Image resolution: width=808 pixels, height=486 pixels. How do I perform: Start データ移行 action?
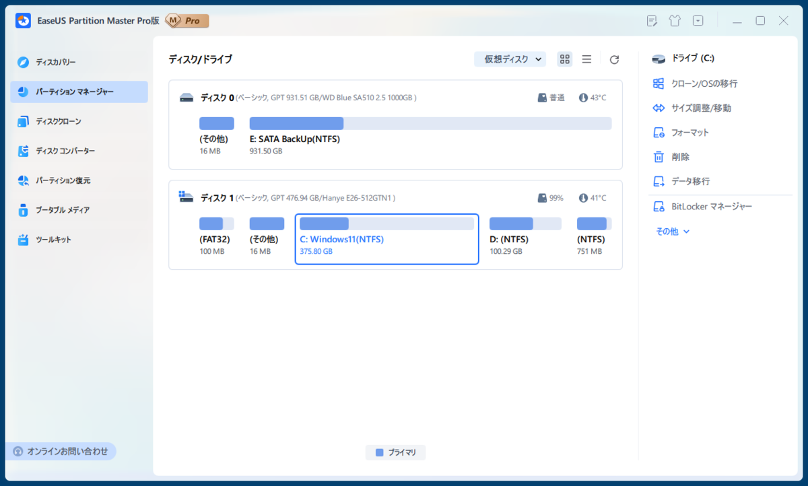tap(690, 182)
